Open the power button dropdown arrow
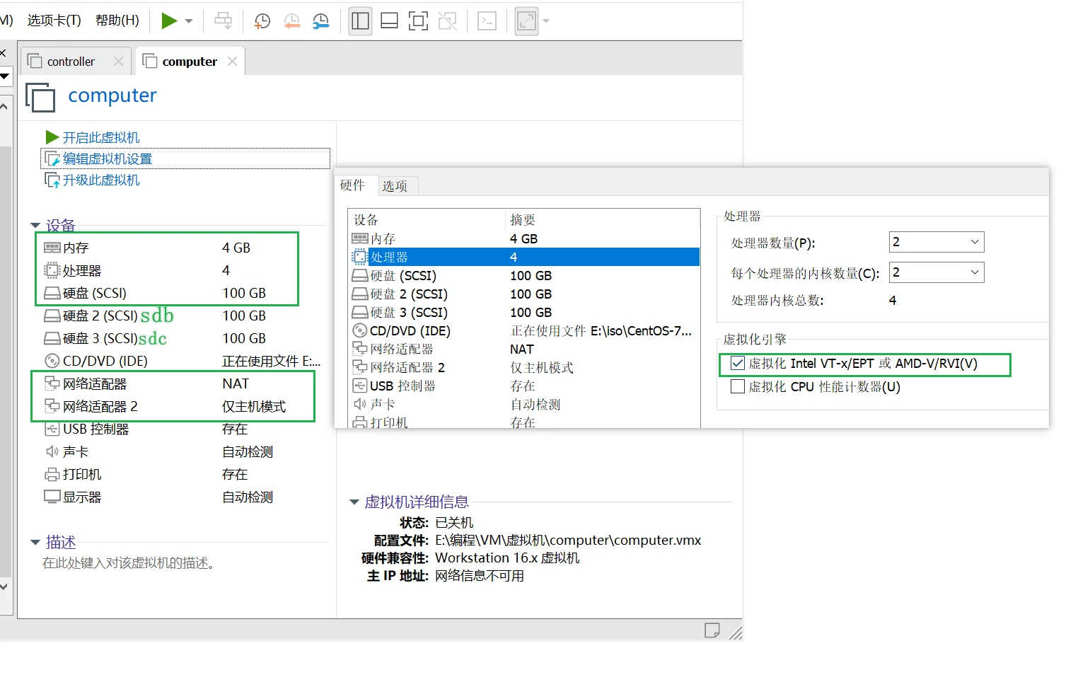 click(189, 21)
